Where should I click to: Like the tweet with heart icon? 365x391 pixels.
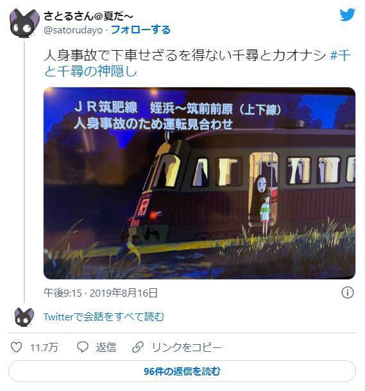pos(17,347)
